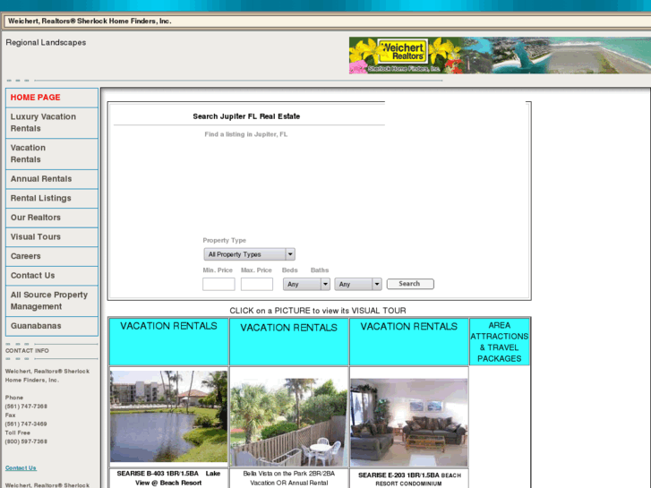Image resolution: width=651 pixels, height=488 pixels.
Task: Click the CONTACT INFO heading
Action: pyautogui.click(x=27, y=350)
